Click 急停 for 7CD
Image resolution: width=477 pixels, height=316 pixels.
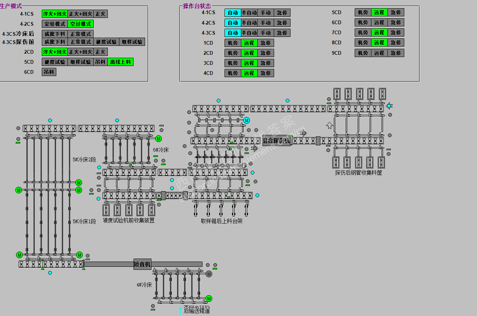[396, 32]
